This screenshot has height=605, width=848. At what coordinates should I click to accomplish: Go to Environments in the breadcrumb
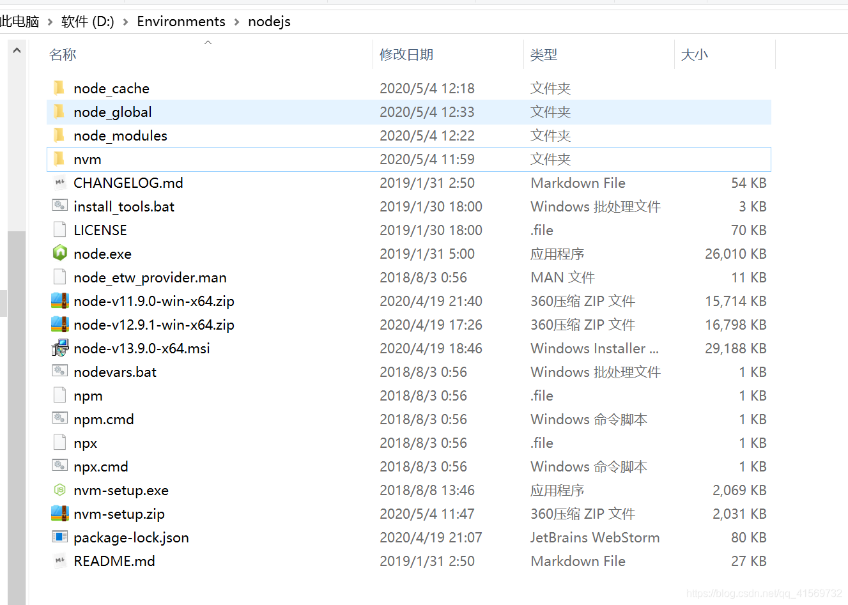[181, 21]
